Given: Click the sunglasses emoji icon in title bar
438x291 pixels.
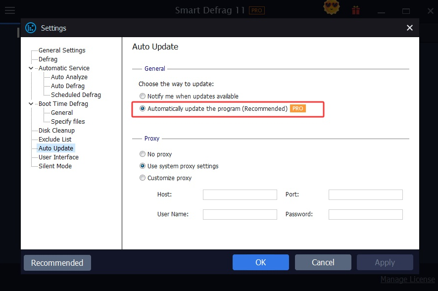Looking at the screenshot, I should point(331,8).
